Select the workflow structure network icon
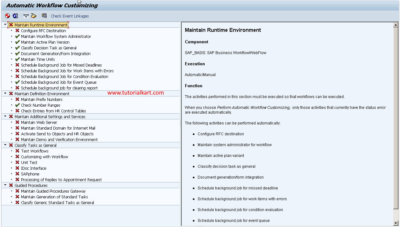 tap(26, 15)
